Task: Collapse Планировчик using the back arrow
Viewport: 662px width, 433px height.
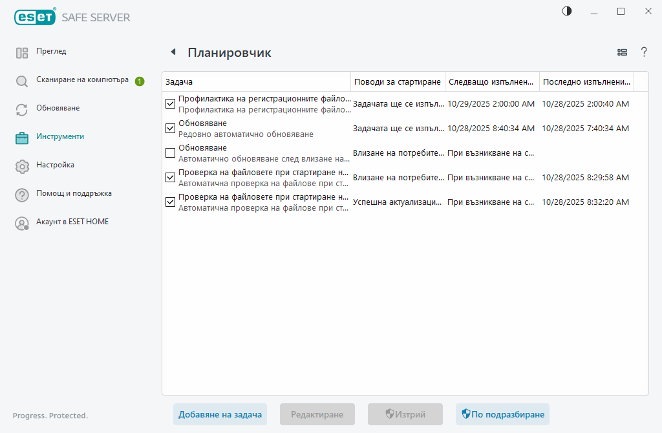Action: pos(172,52)
